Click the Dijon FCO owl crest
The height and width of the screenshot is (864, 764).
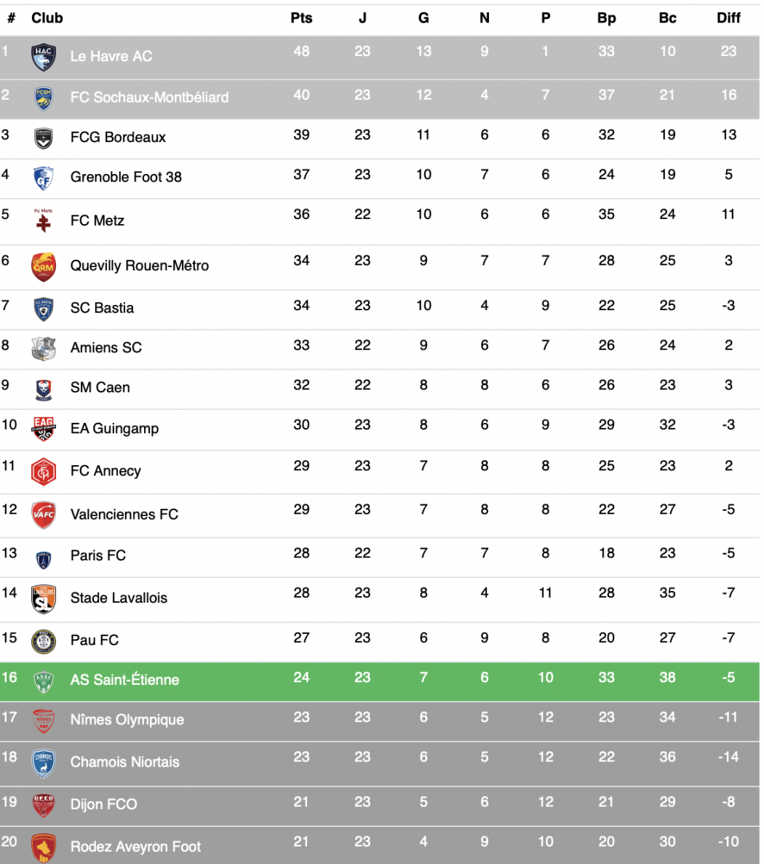coord(44,805)
